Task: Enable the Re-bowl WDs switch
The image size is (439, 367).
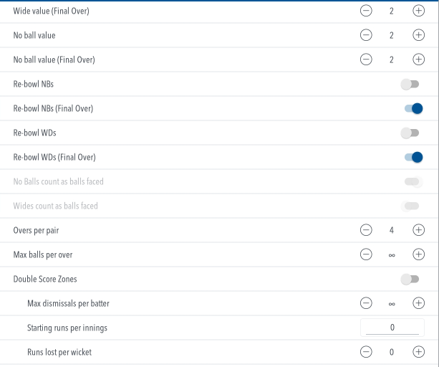Action: coord(410,133)
